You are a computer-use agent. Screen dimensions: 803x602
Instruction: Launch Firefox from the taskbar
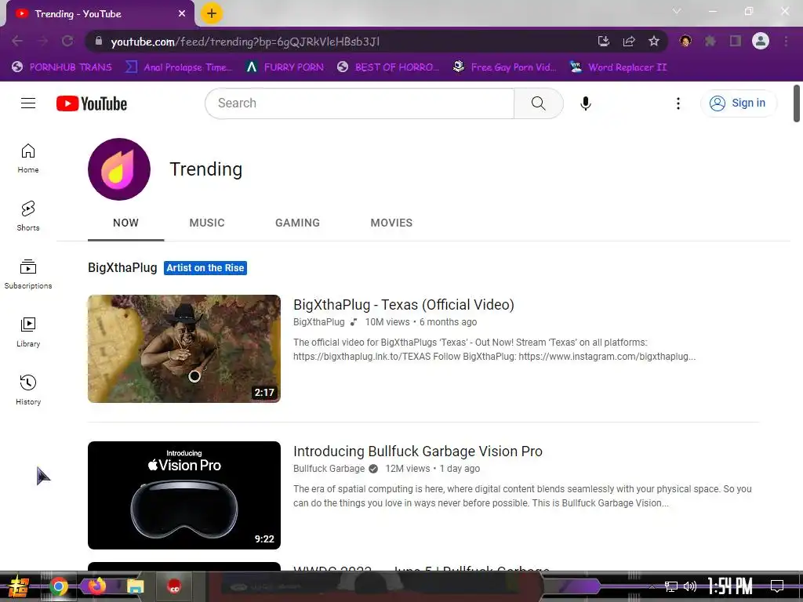point(96,586)
